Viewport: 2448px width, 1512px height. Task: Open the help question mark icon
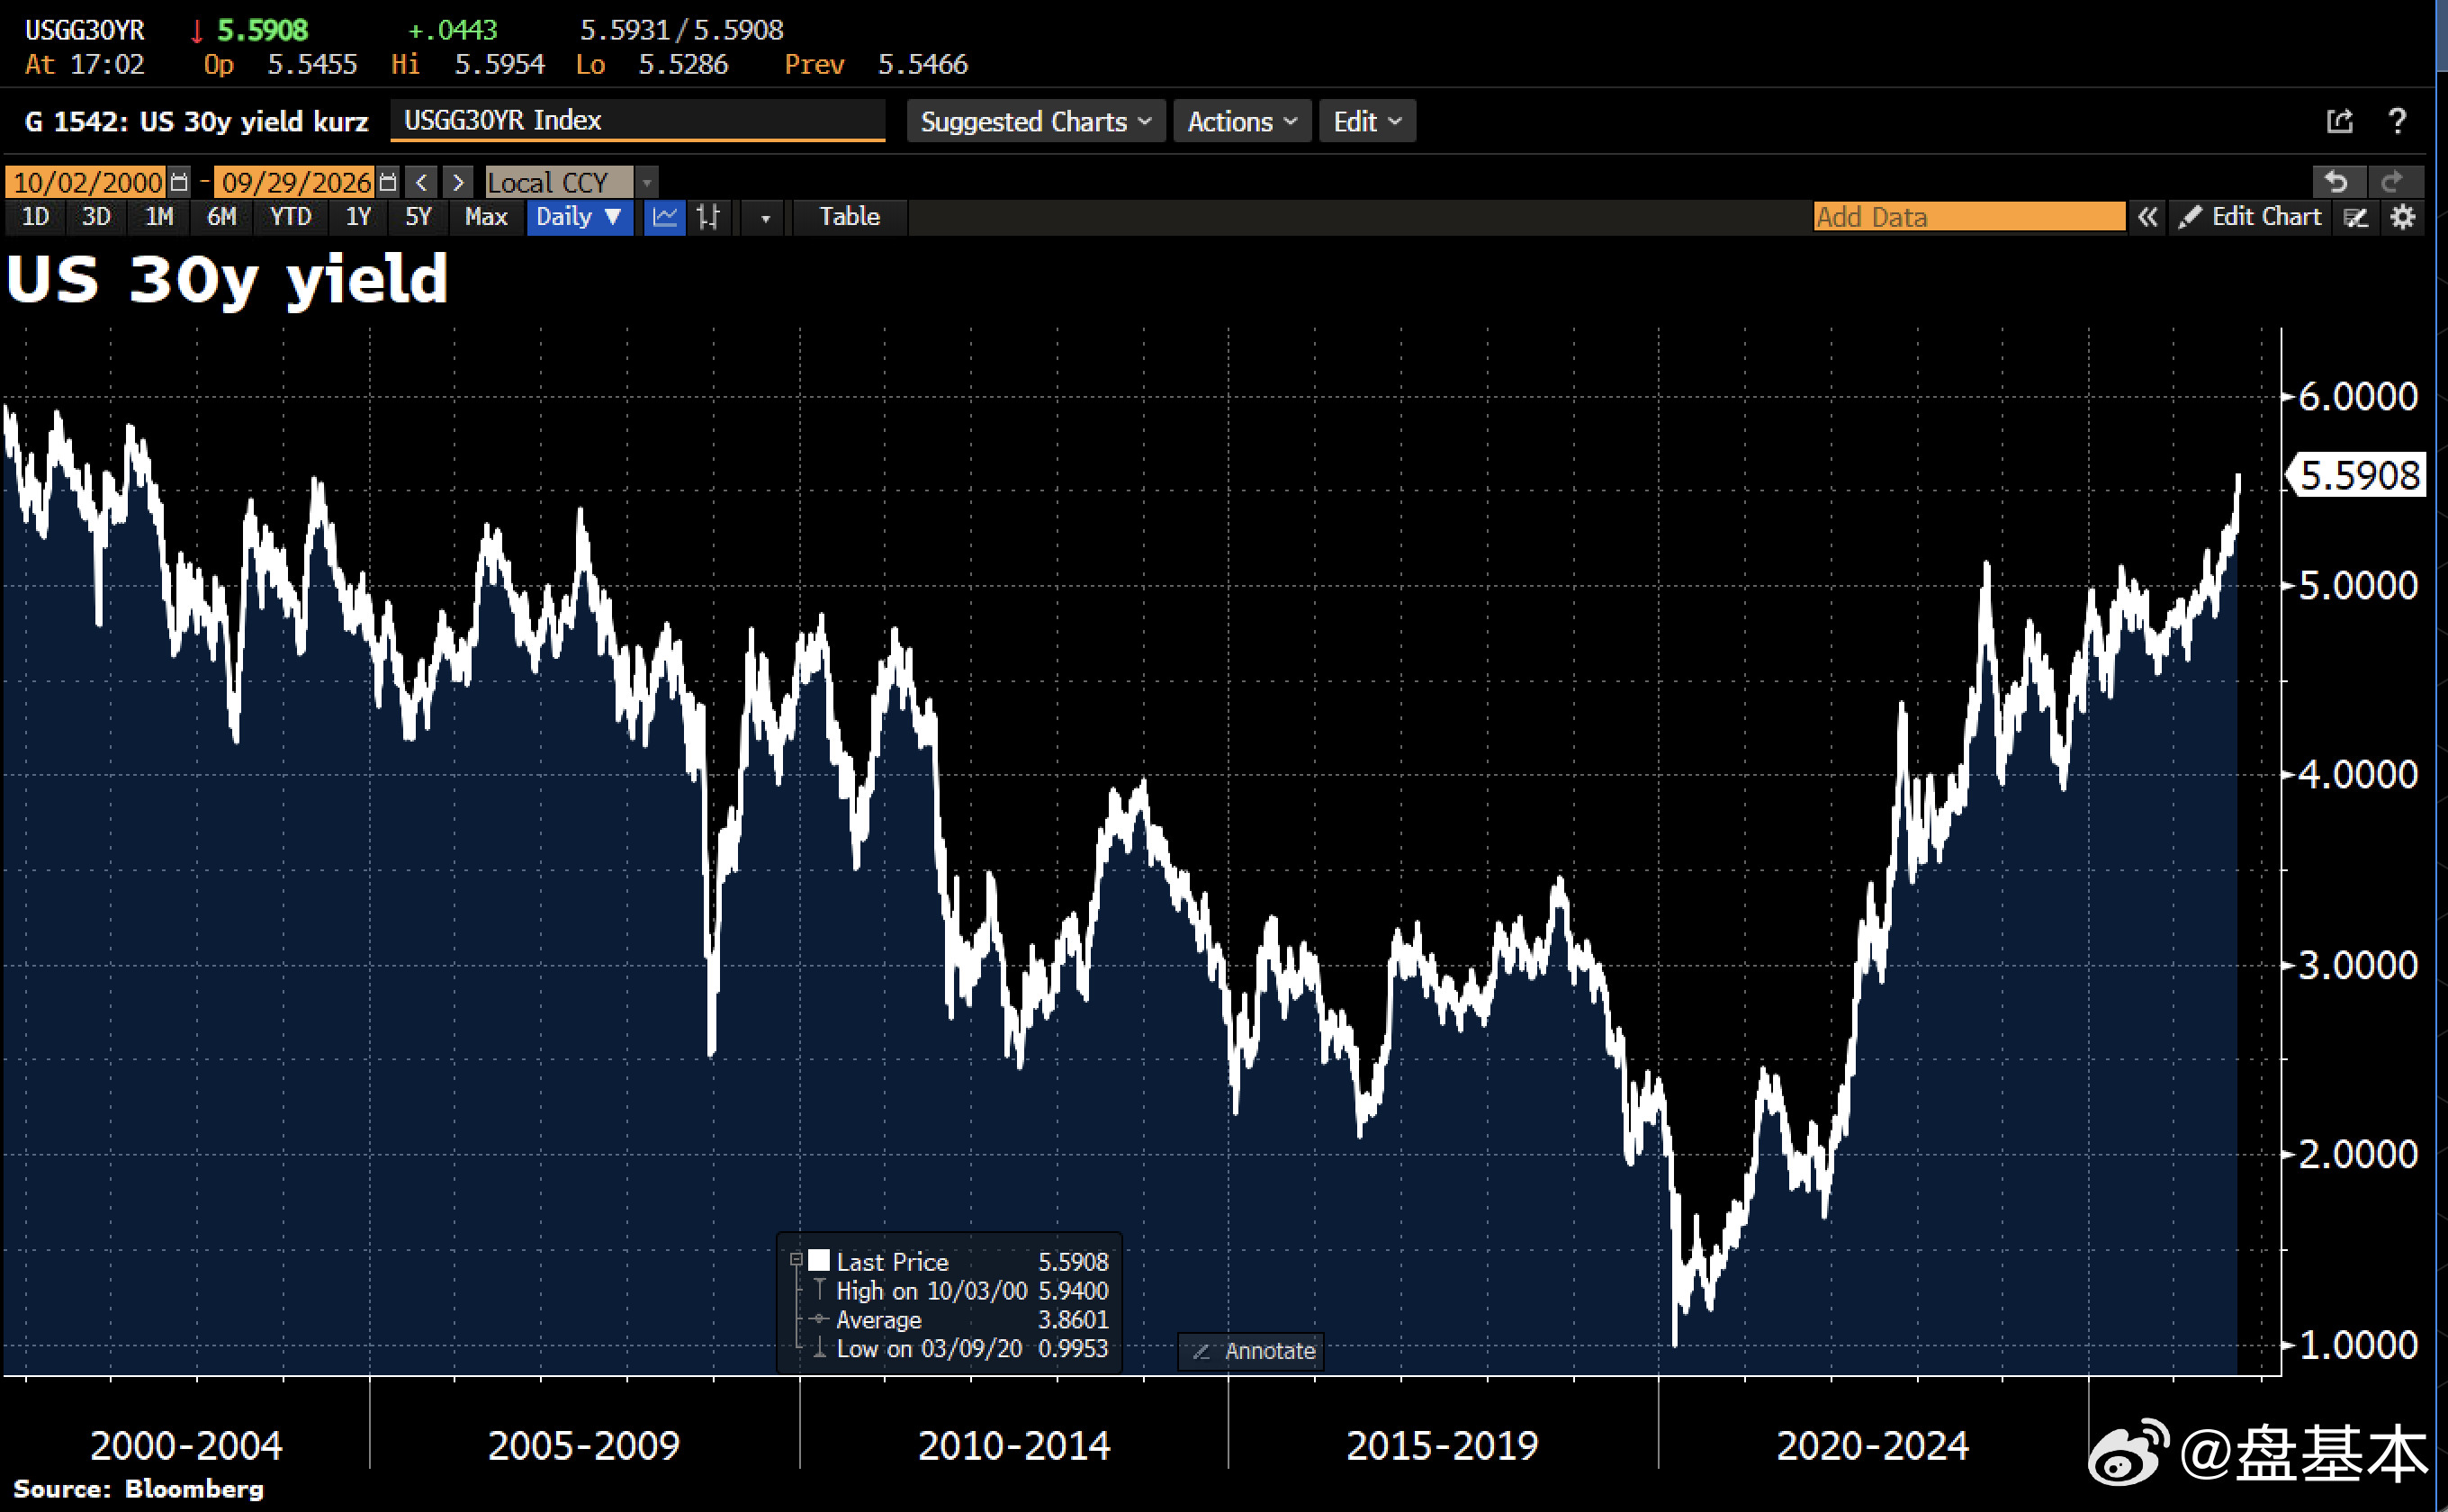pyautogui.click(x=2397, y=121)
